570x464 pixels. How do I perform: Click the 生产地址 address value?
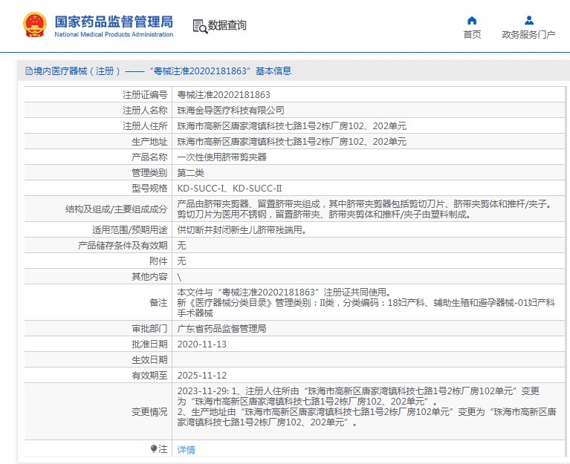[291, 142]
